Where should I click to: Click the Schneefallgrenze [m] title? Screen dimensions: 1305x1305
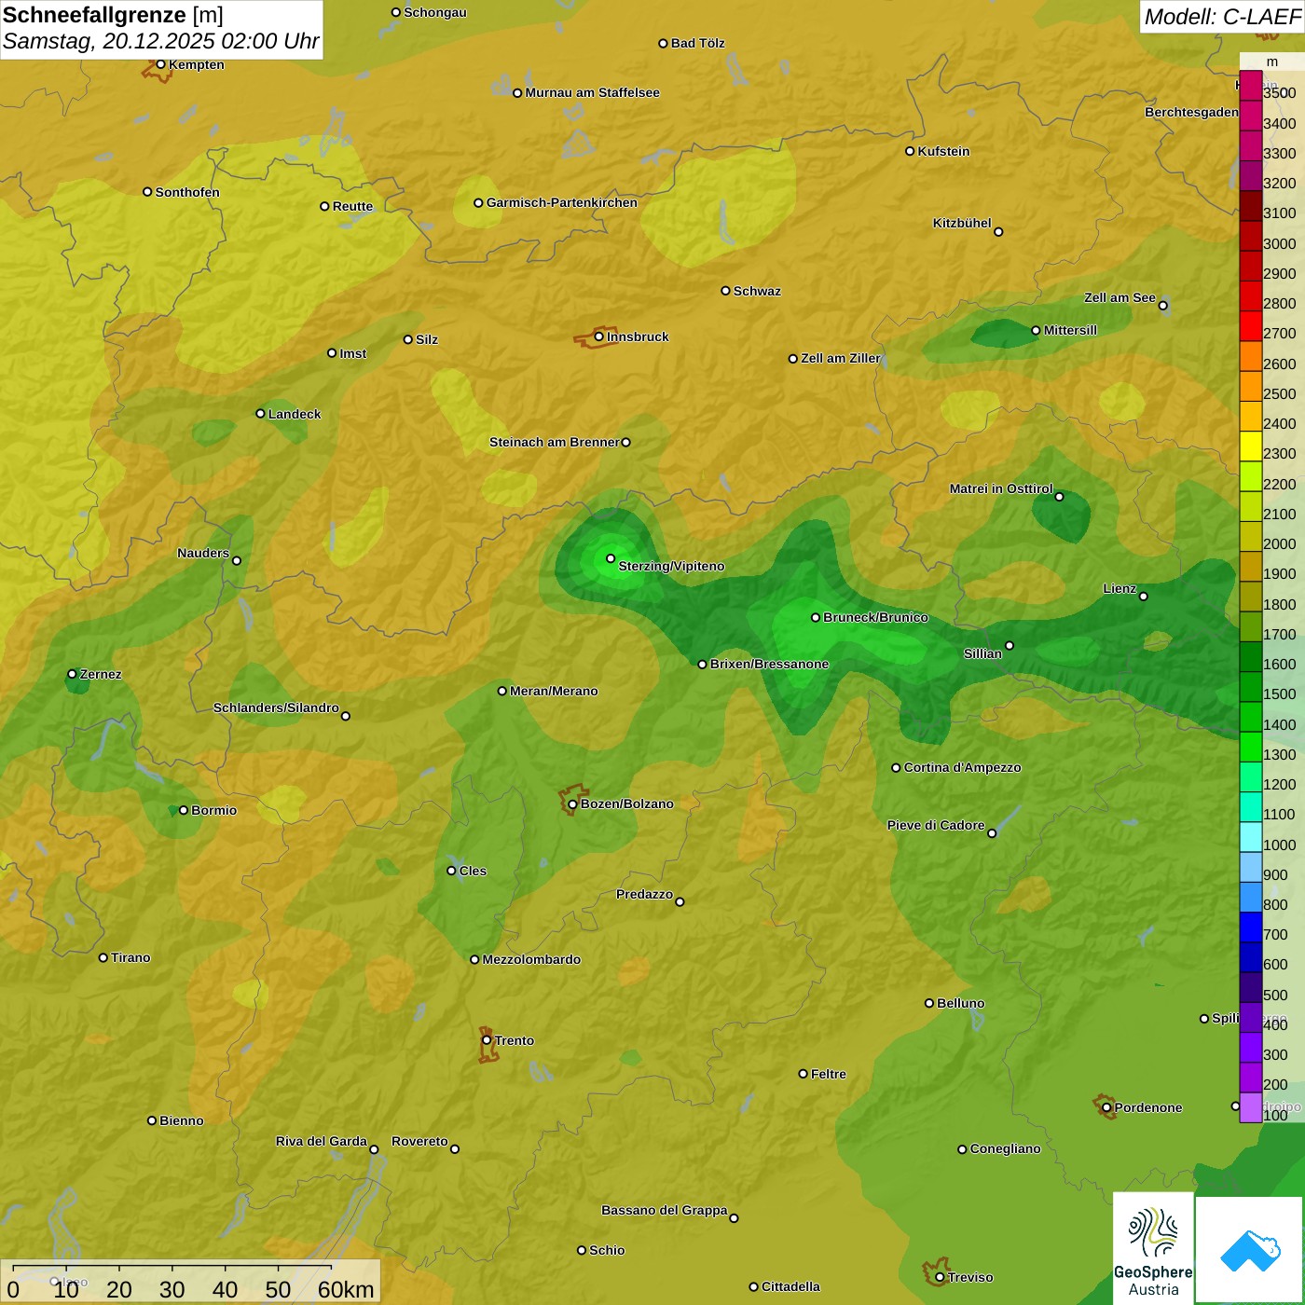tap(113, 15)
